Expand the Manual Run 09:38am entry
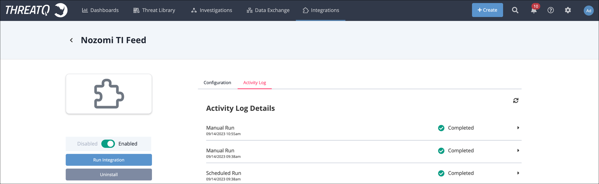599x184 pixels. pyautogui.click(x=518, y=150)
